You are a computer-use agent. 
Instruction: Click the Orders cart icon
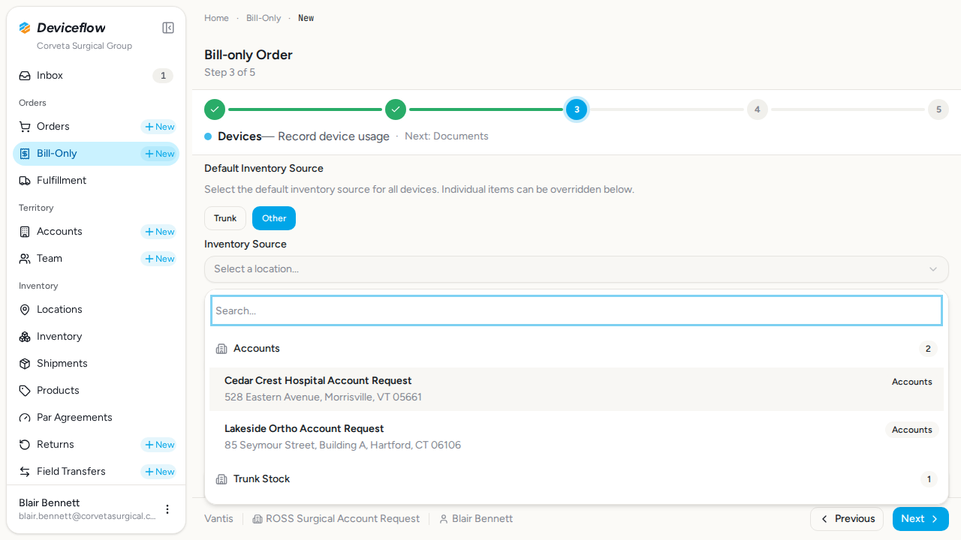pyautogui.click(x=25, y=127)
